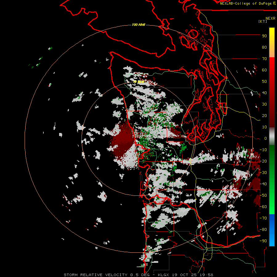Screen dimensions: 277x277
Task: Click the [KT] units label
Action: (263, 21)
